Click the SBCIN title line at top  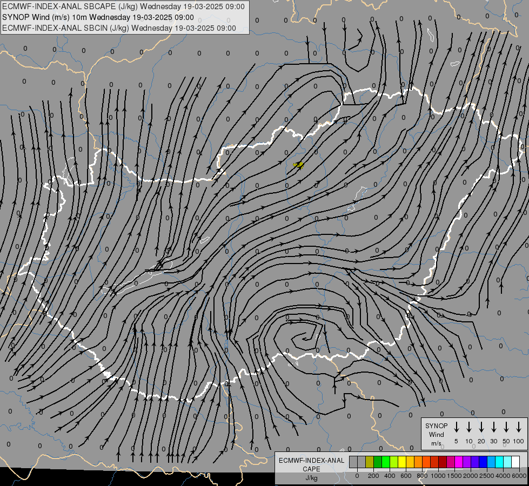(x=119, y=28)
